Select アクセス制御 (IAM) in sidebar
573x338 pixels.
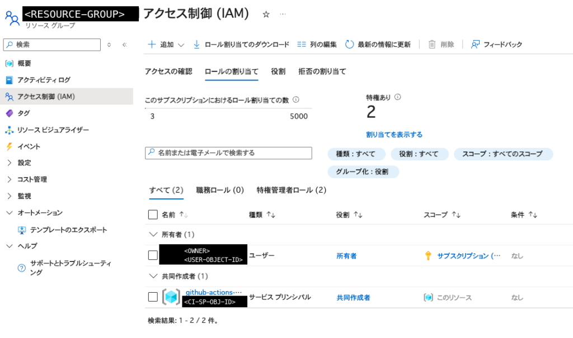[x=67, y=97]
